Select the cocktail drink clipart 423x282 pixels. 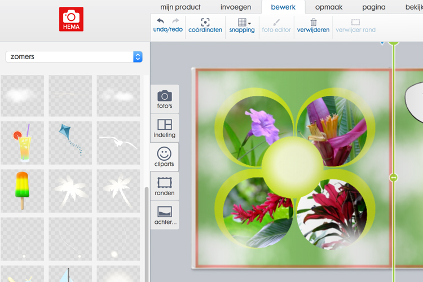click(x=23, y=143)
